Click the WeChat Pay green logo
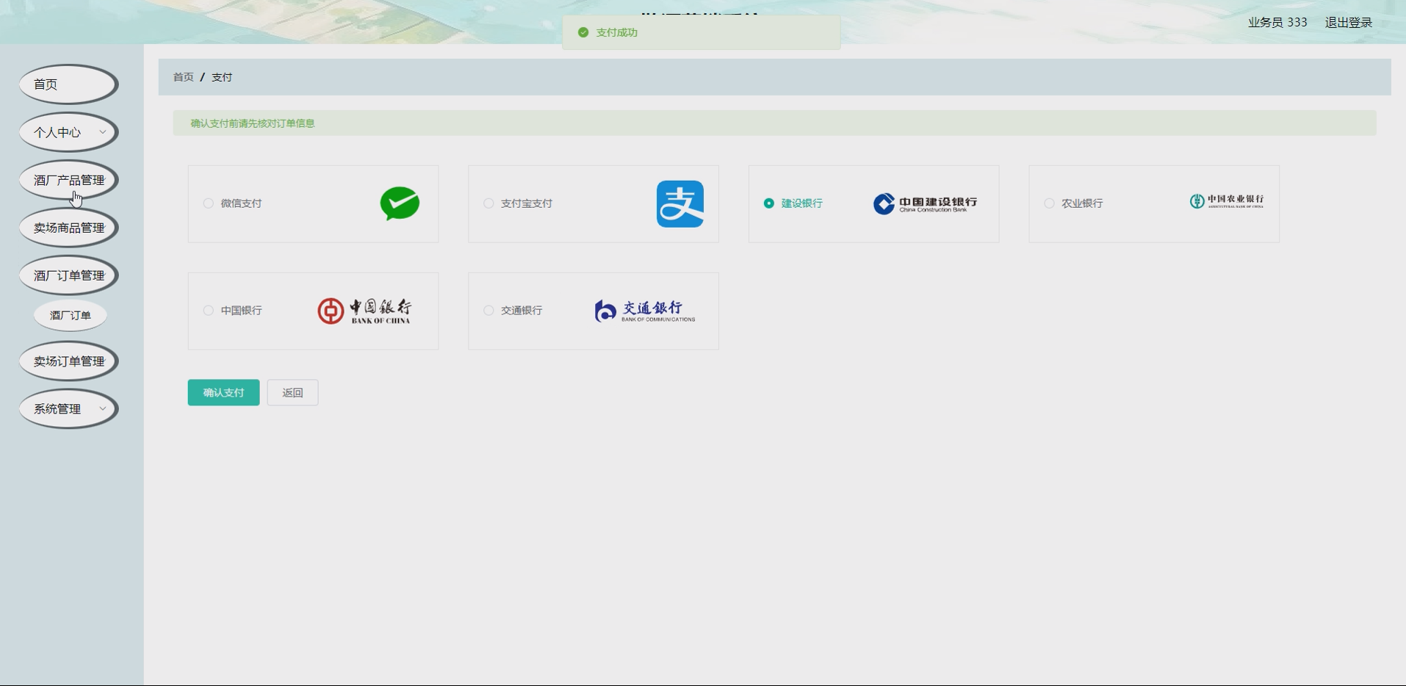The height and width of the screenshot is (686, 1406). click(400, 203)
